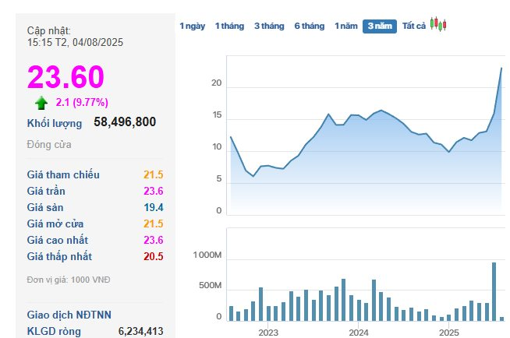Viewport: 510px width, 338px height.
Task: Display the "Tất cả" full history
Action: 414,26
